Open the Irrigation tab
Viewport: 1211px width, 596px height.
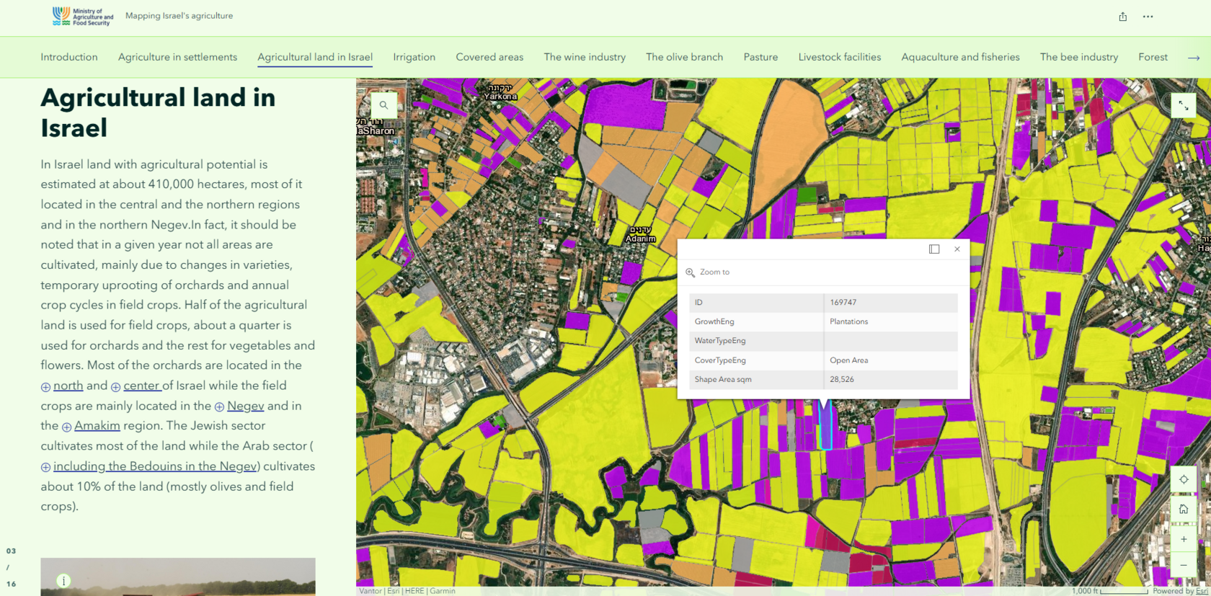[414, 57]
